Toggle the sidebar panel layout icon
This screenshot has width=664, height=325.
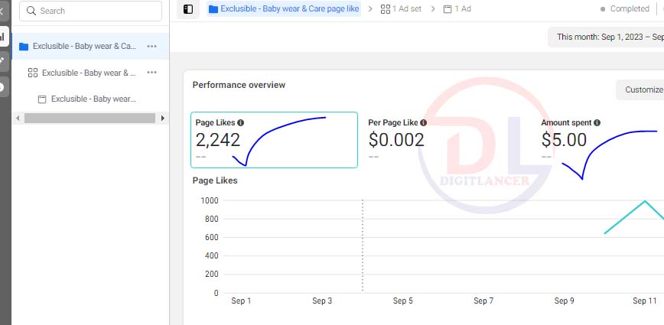tap(188, 9)
